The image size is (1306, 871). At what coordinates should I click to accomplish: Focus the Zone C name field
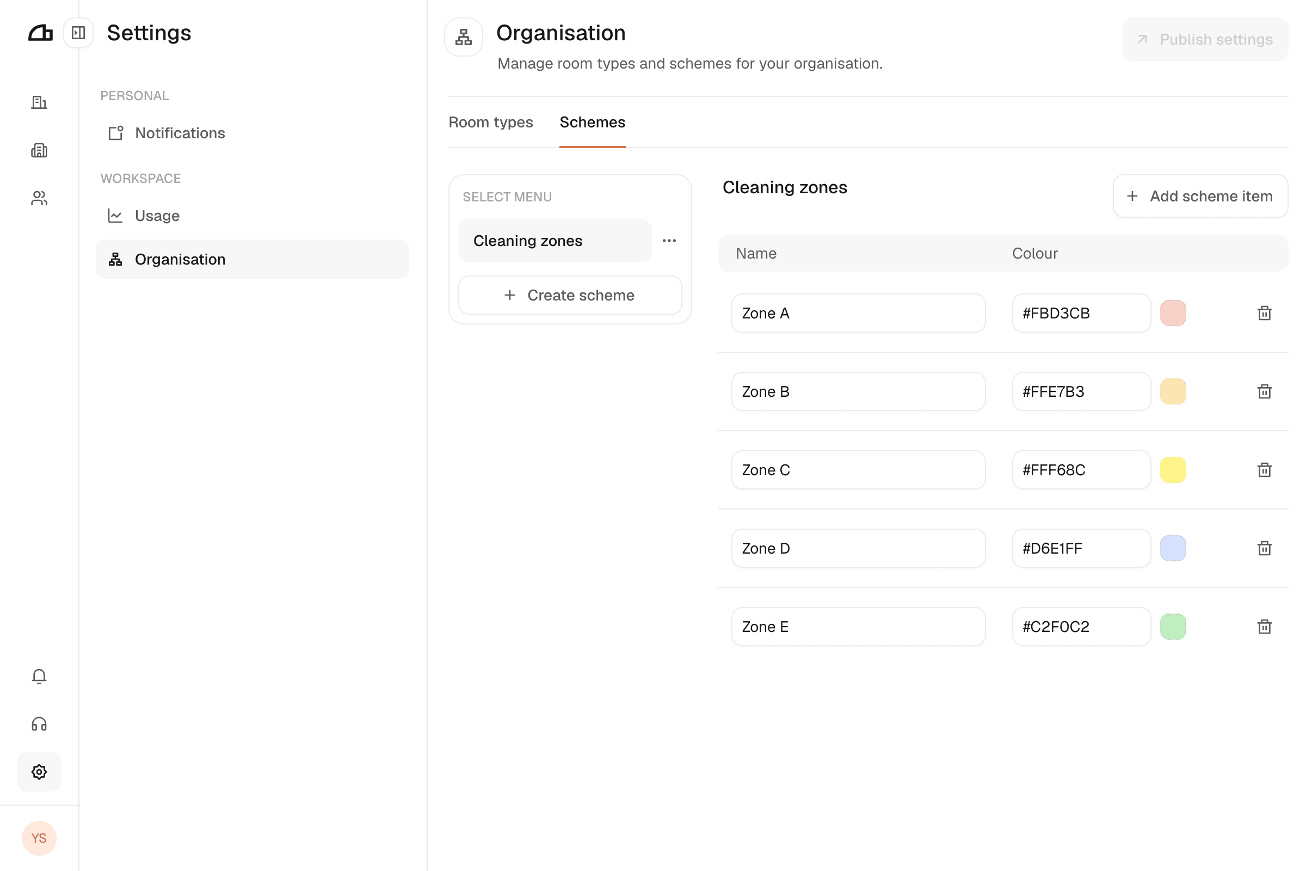coord(858,470)
